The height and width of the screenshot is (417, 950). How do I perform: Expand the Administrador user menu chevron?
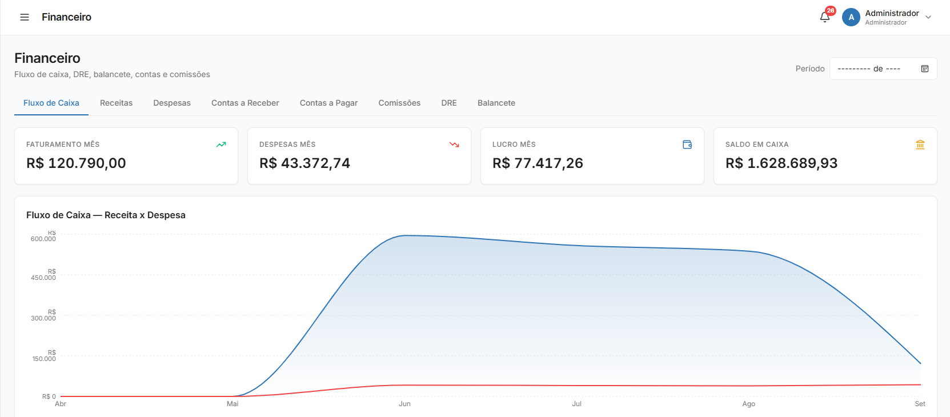click(x=928, y=17)
